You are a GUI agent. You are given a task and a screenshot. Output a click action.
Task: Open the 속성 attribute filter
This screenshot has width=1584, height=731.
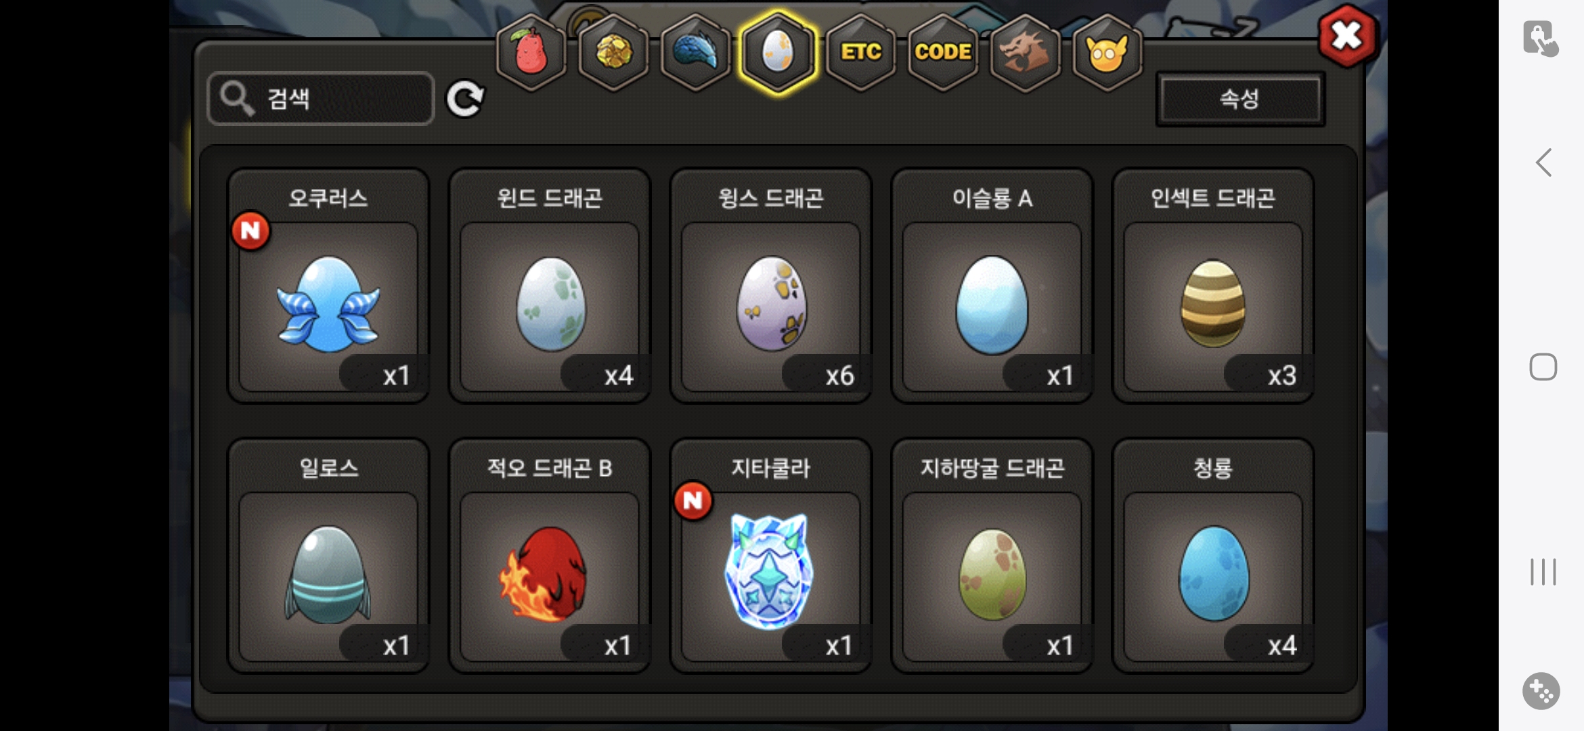[x=1239, y=99]
